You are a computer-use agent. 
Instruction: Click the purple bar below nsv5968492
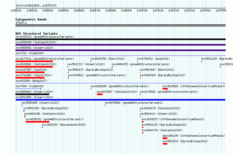120,50
